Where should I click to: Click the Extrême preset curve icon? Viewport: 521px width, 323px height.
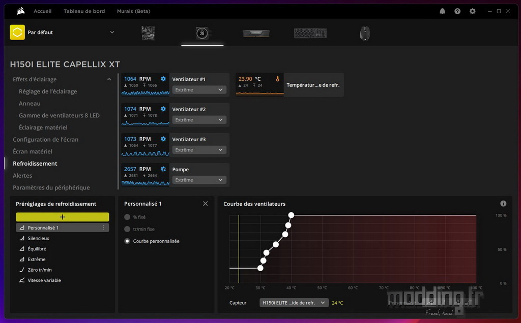coord(22,260)
